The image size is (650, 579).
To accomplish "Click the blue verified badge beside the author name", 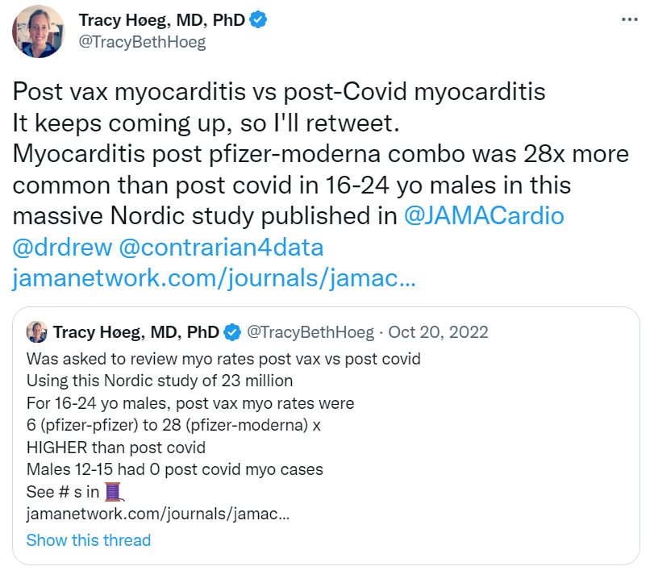I will pos(258,21).
